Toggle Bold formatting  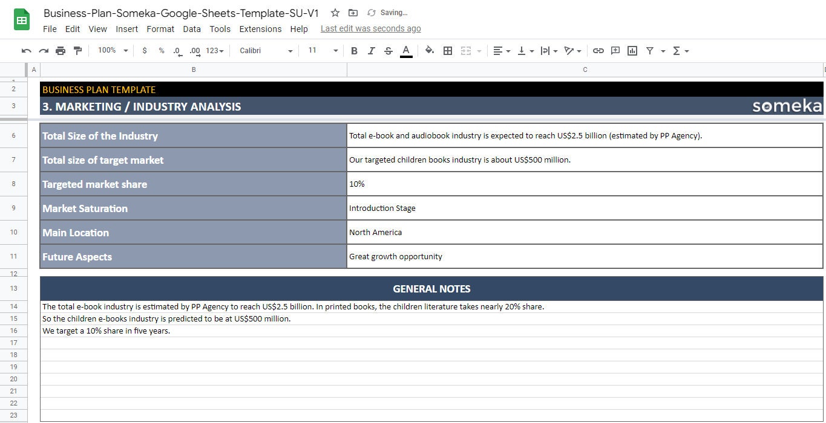[354, 51]
